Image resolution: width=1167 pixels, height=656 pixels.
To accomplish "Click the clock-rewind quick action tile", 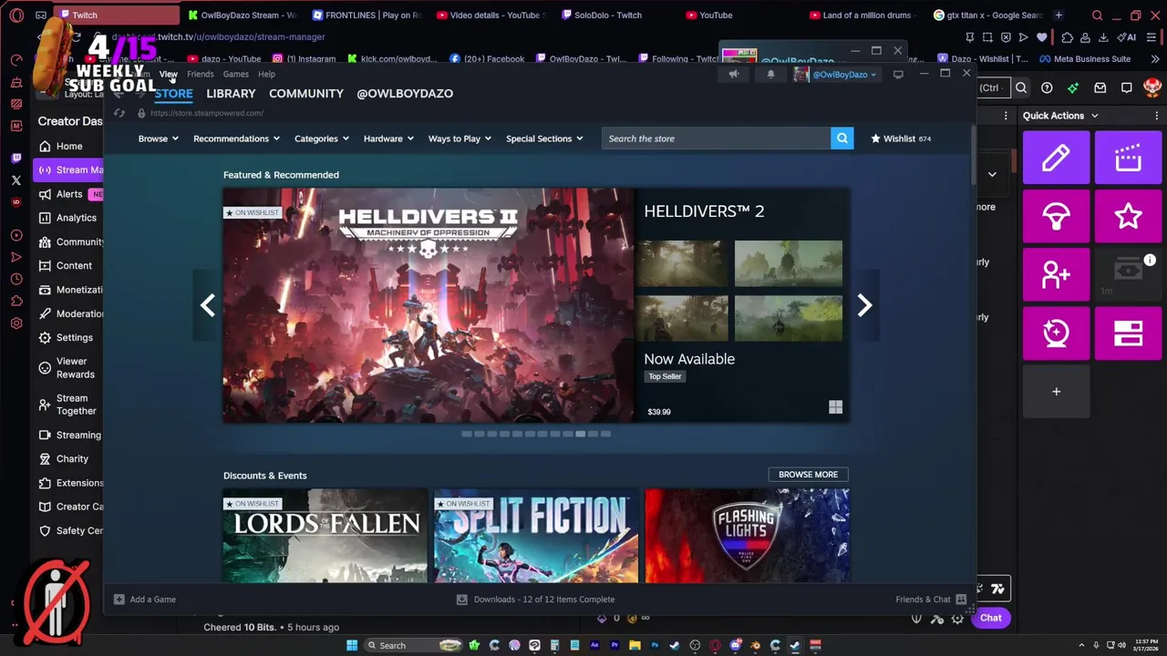I will [x=1056, y=333].
